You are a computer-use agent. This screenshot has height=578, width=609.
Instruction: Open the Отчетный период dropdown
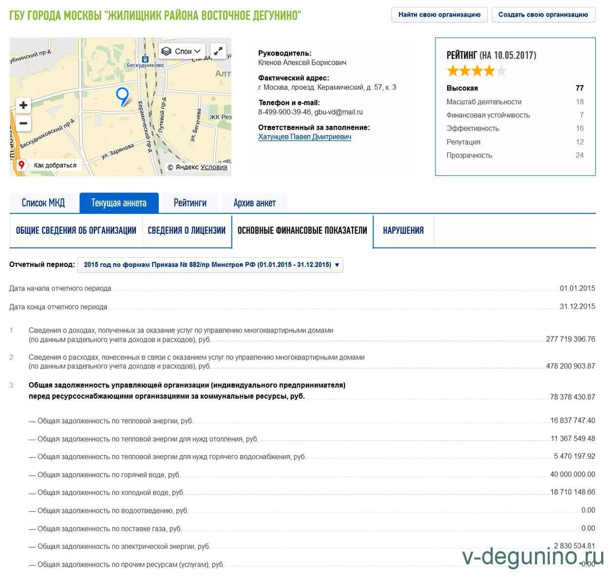tap(210, 265)
